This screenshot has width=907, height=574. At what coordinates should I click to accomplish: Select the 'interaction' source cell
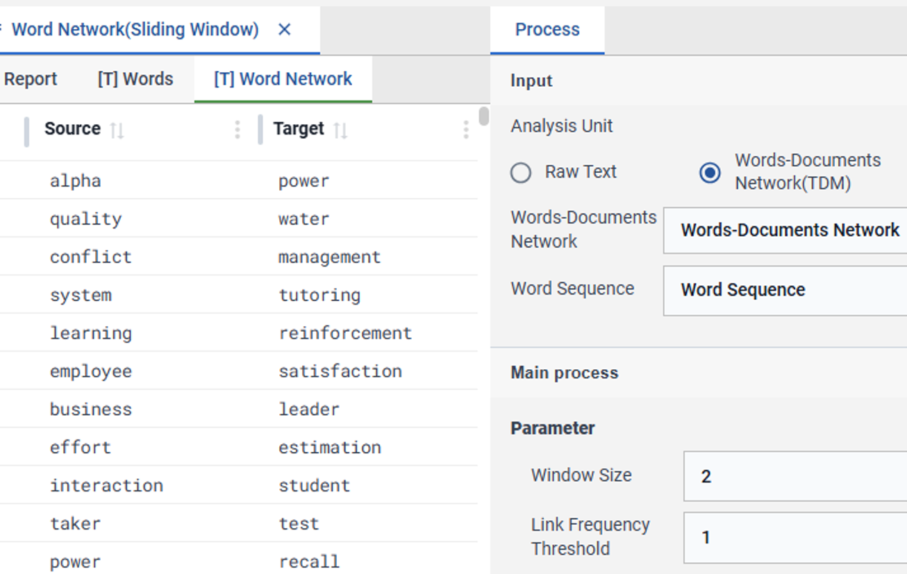(x=106, y=485)
